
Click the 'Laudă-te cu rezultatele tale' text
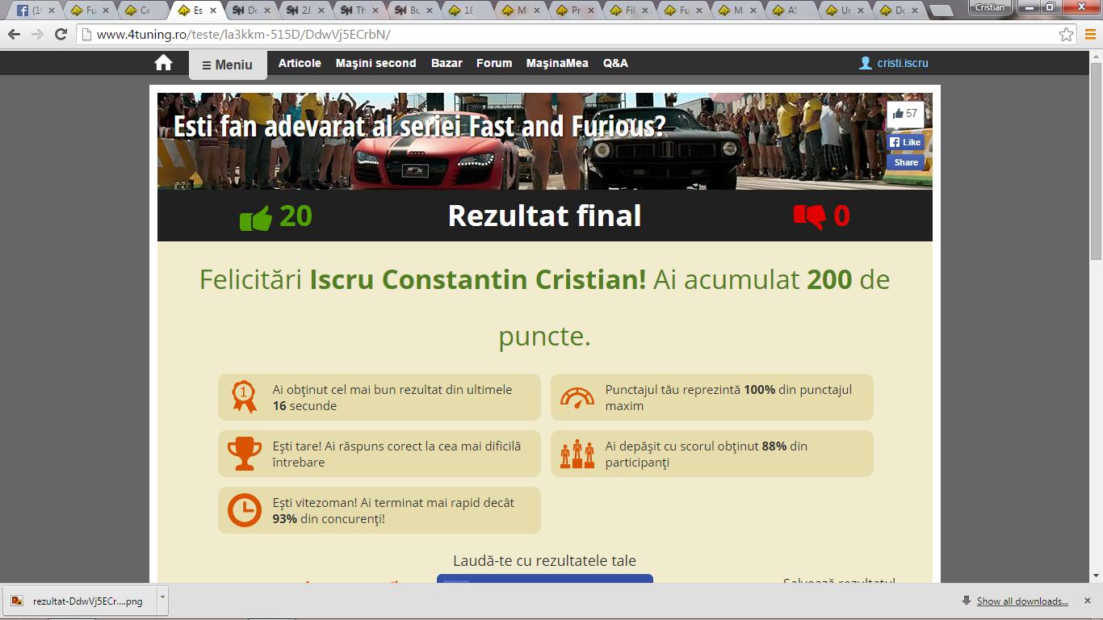(x=544, y=560)
